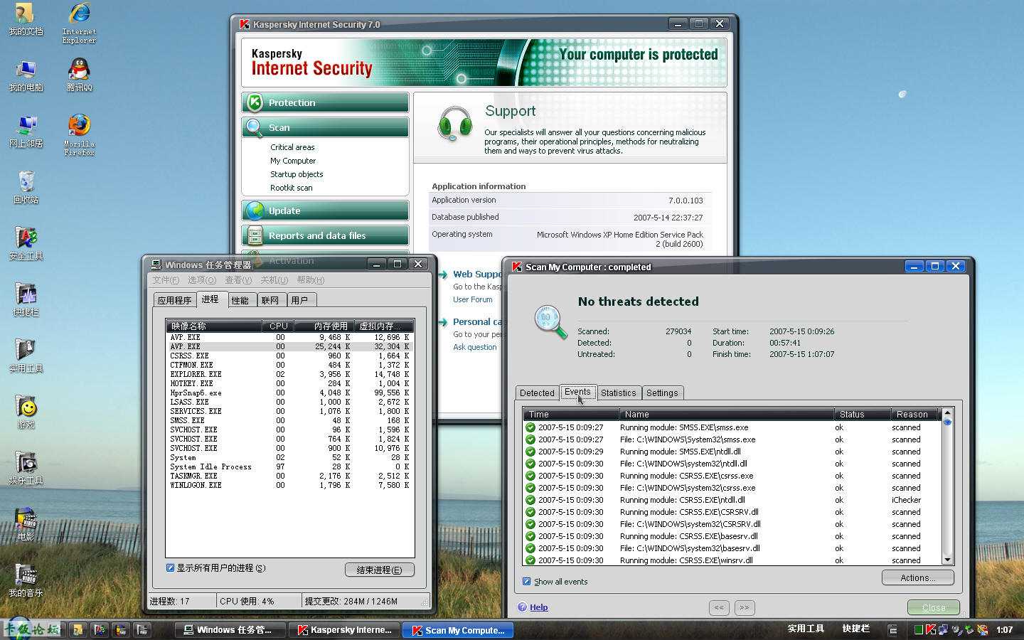Select Rootkit scan under Scan

tap(291, 188)
